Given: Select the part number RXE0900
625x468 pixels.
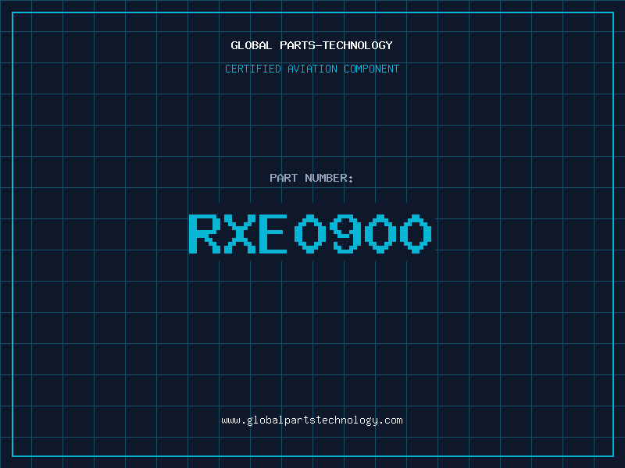Looking at the screenshot, I should (310, 233).
